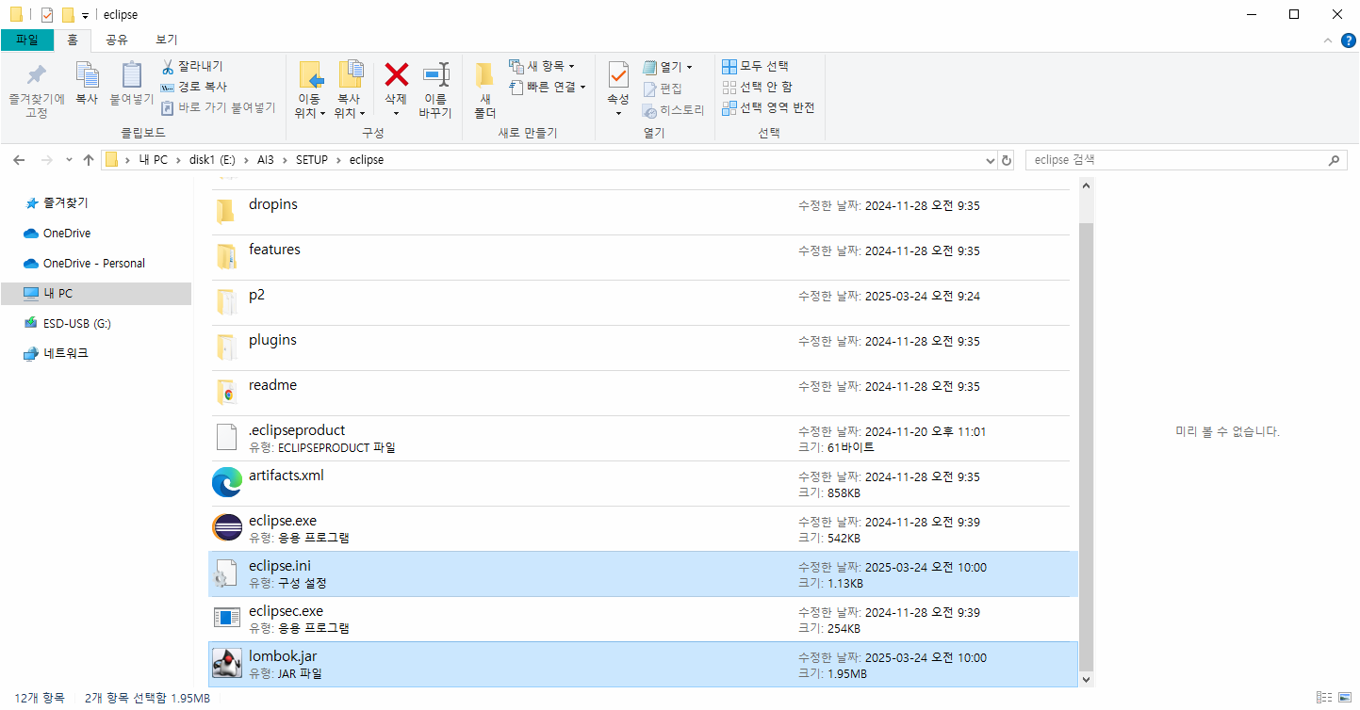Open 복사 위치 (Copy to) icon

pos(350,74)
